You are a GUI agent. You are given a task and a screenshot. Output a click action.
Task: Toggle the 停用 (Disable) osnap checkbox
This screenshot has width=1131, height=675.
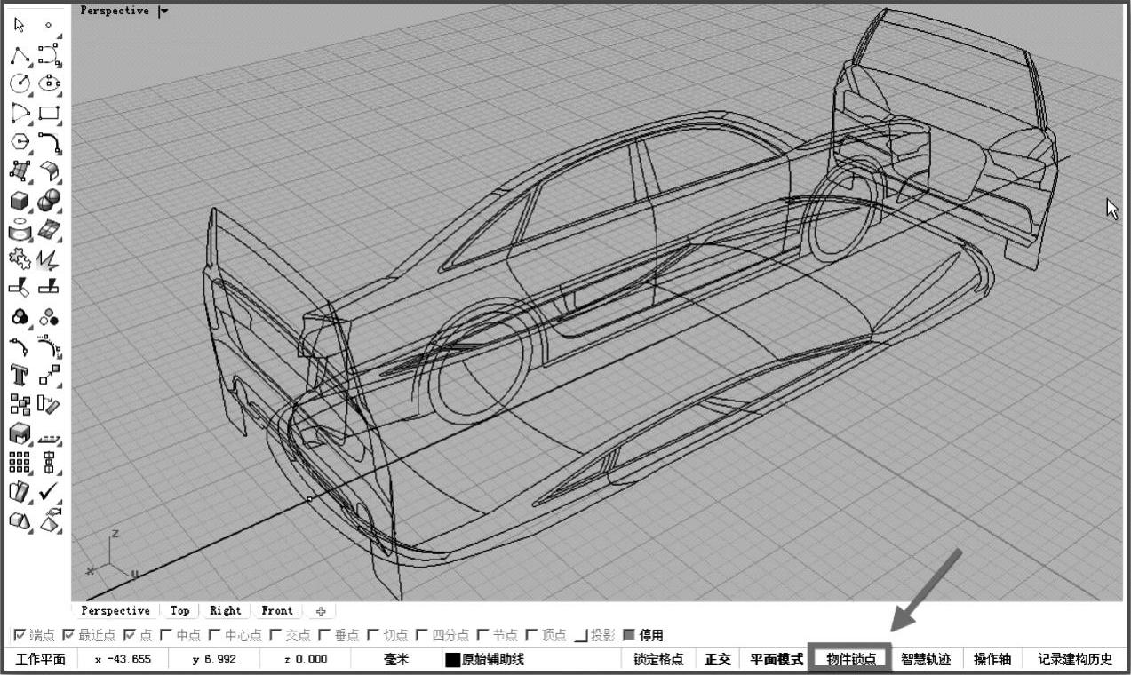(x=628, y=635)
